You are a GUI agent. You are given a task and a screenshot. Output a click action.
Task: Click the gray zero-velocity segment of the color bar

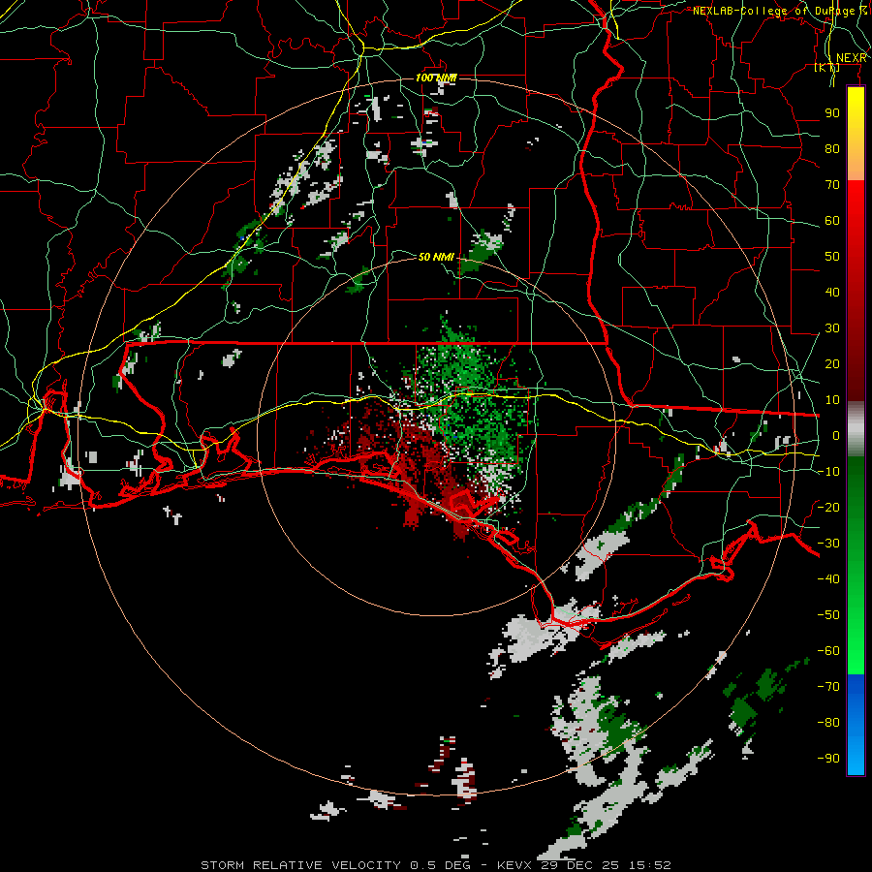tap(856, 429)
